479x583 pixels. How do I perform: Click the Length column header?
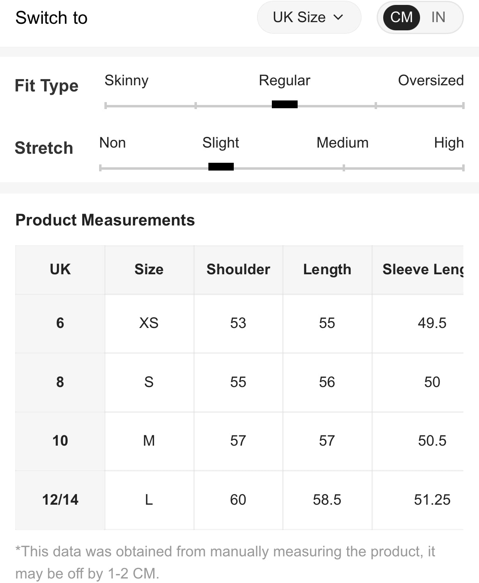click(327, 269)
